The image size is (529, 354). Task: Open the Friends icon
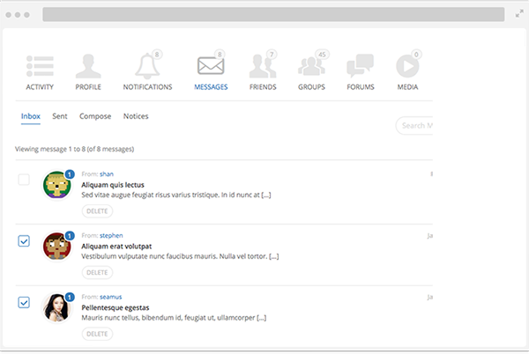pos(262,66)
